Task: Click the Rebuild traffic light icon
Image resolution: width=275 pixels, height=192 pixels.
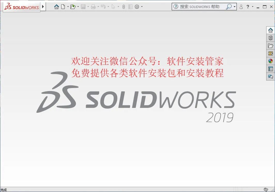Action: (124, 7)
